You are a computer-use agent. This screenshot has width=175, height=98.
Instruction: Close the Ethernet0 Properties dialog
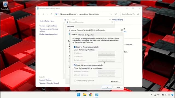pos(112,22)
